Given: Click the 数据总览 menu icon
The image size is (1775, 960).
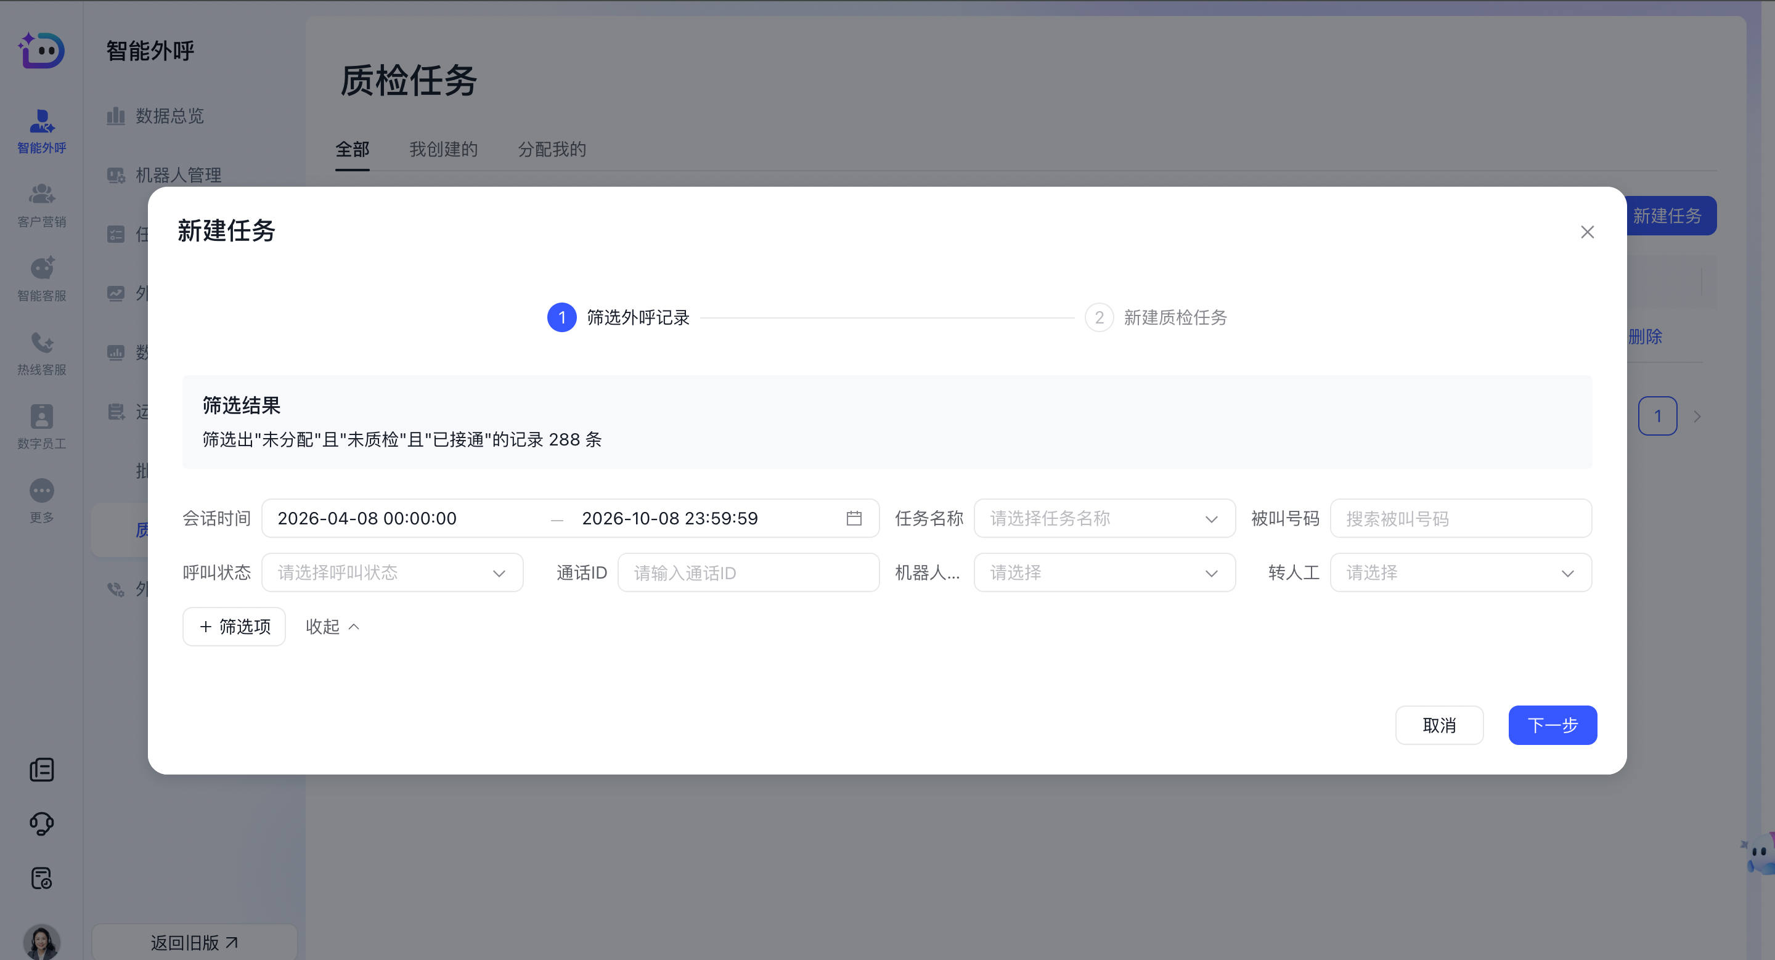Looking at the screenshot, I should pyautogui.click(x=116, y=116).
